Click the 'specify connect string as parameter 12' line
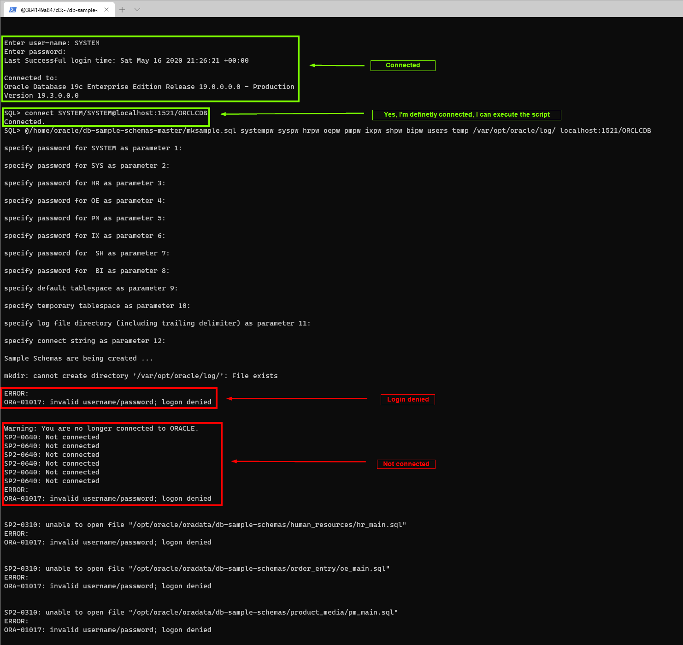 (x=84, y=340)
